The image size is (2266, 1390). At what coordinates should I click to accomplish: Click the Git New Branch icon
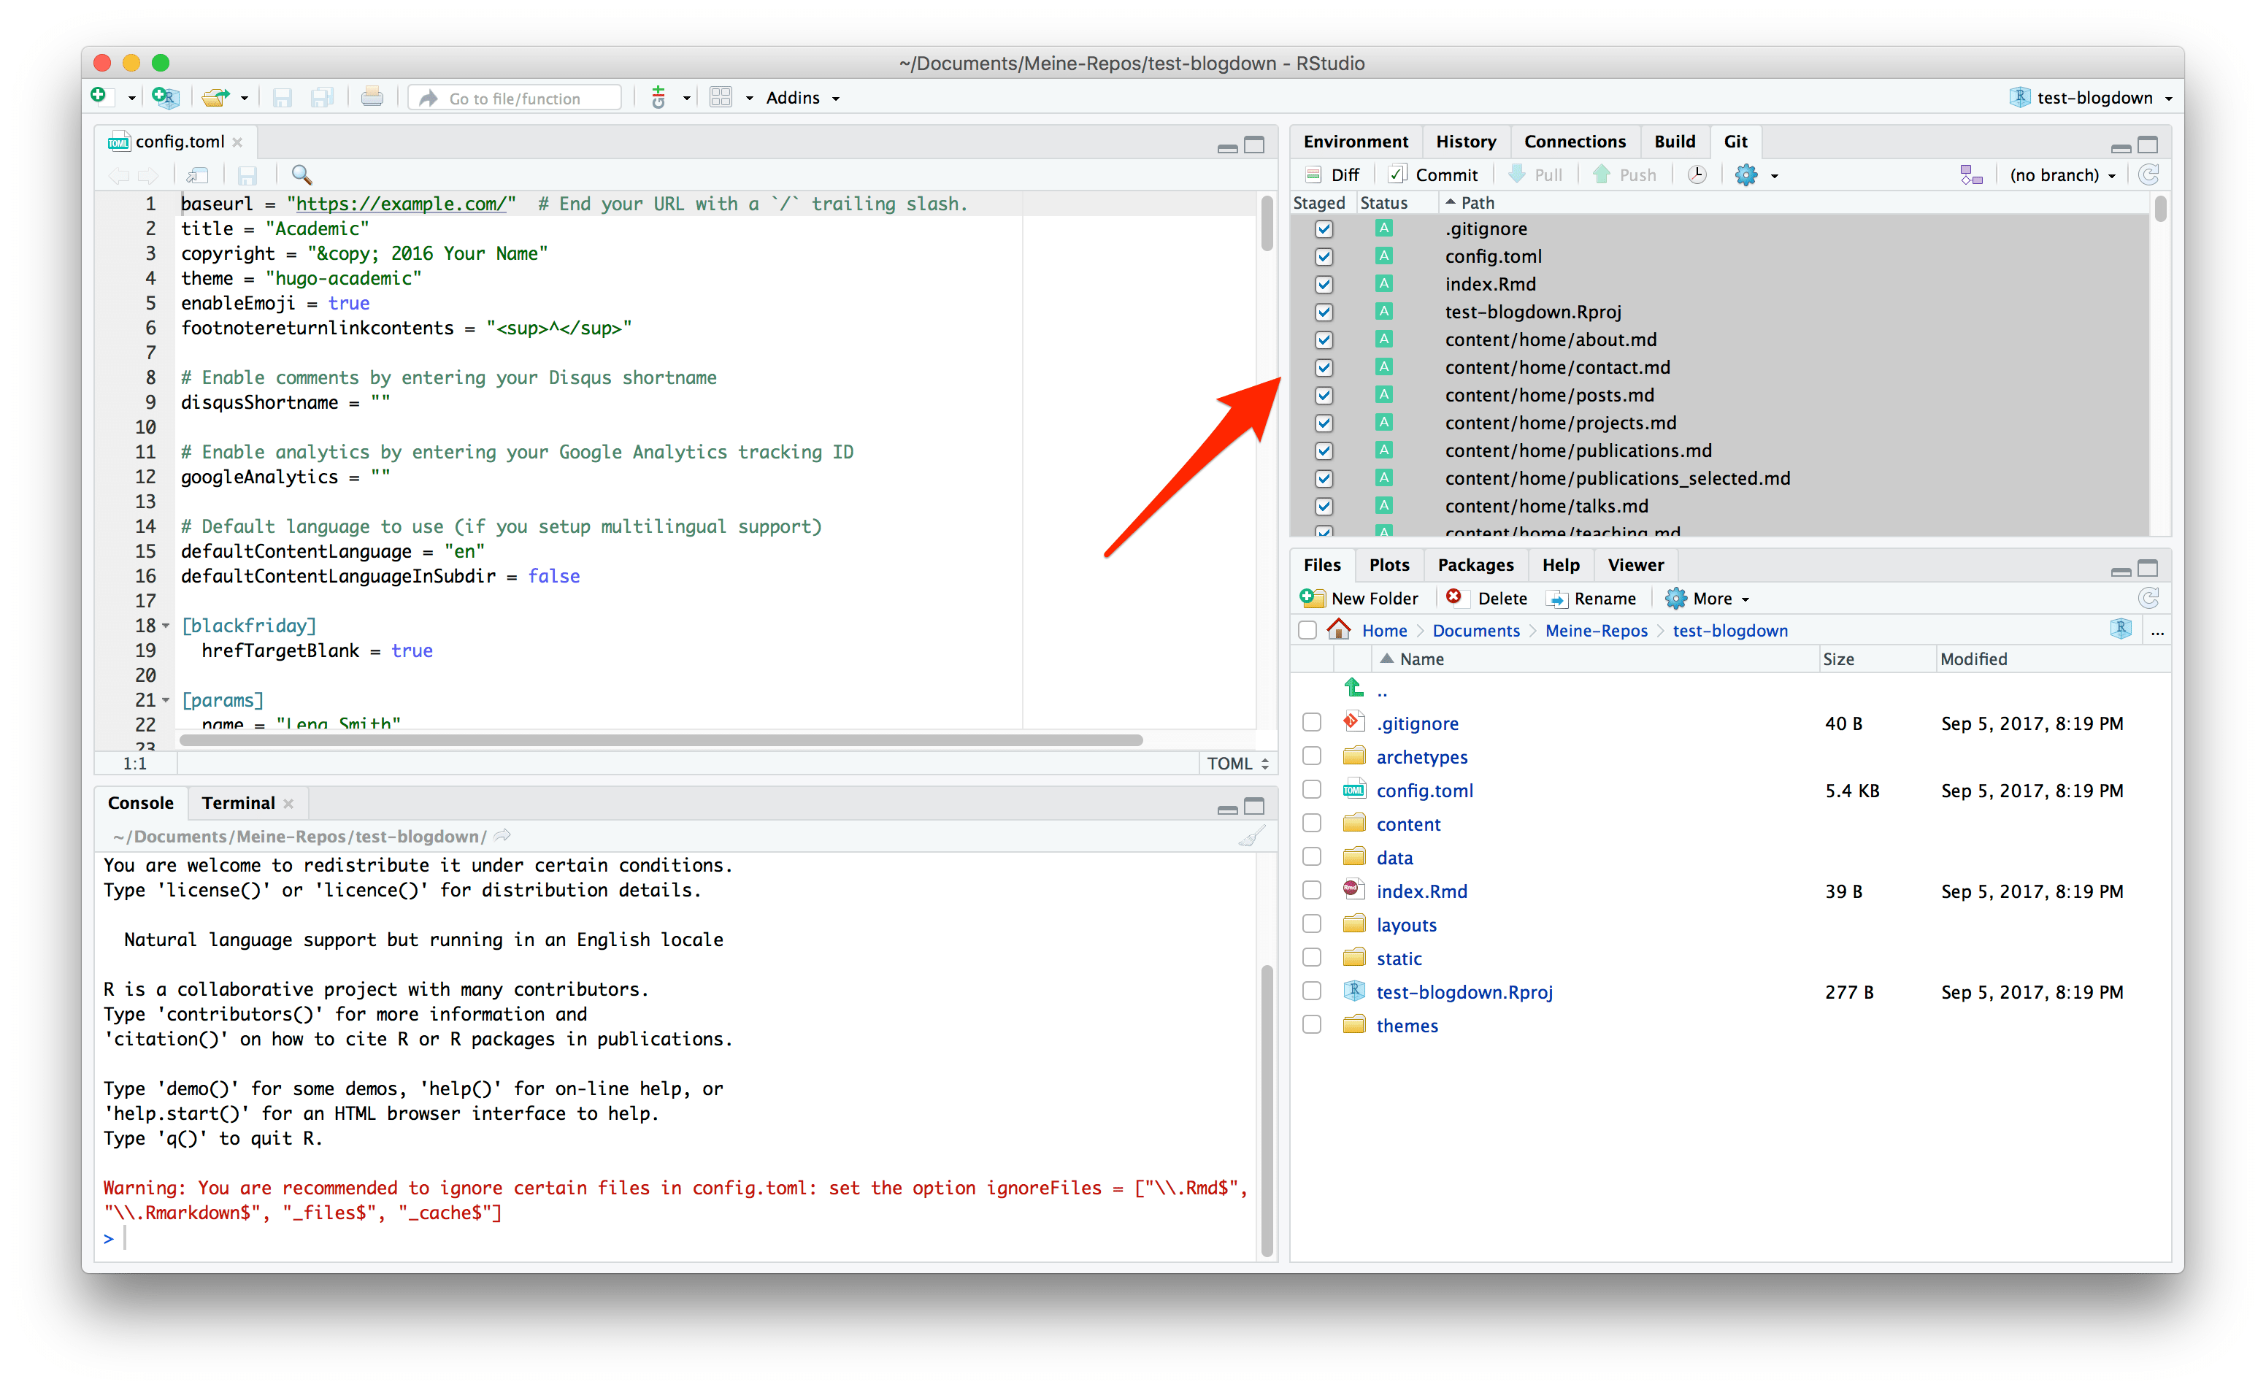coord(1970,174)
